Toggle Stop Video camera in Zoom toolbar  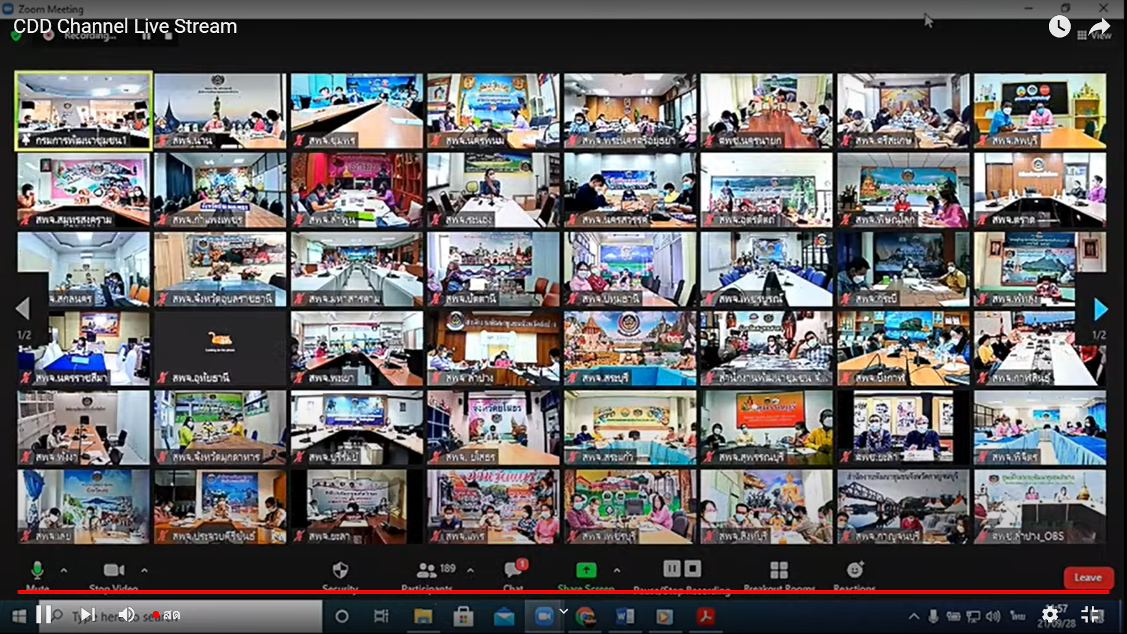point(114,570)
